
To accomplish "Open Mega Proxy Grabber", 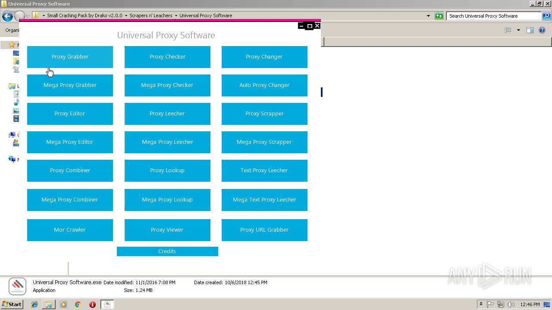I will point(70,85).
